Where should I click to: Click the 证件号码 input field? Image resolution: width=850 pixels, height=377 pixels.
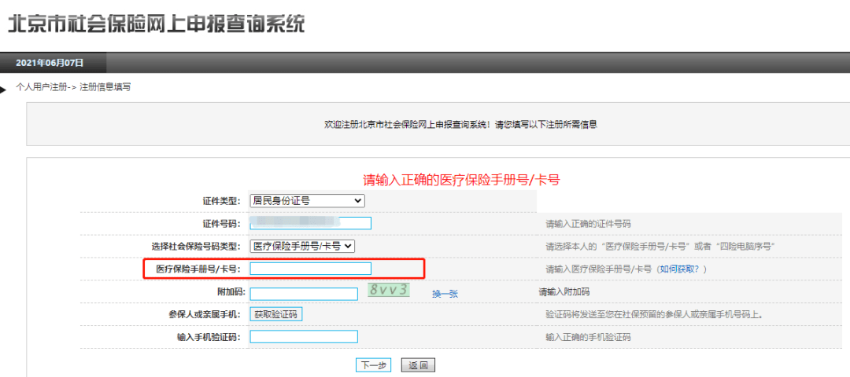[x=311, y=223]
